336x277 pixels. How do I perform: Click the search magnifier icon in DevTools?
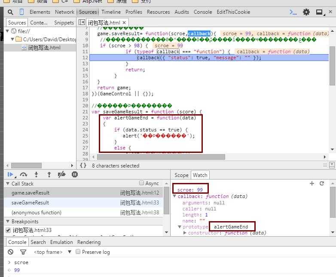[x=10, y=12]
